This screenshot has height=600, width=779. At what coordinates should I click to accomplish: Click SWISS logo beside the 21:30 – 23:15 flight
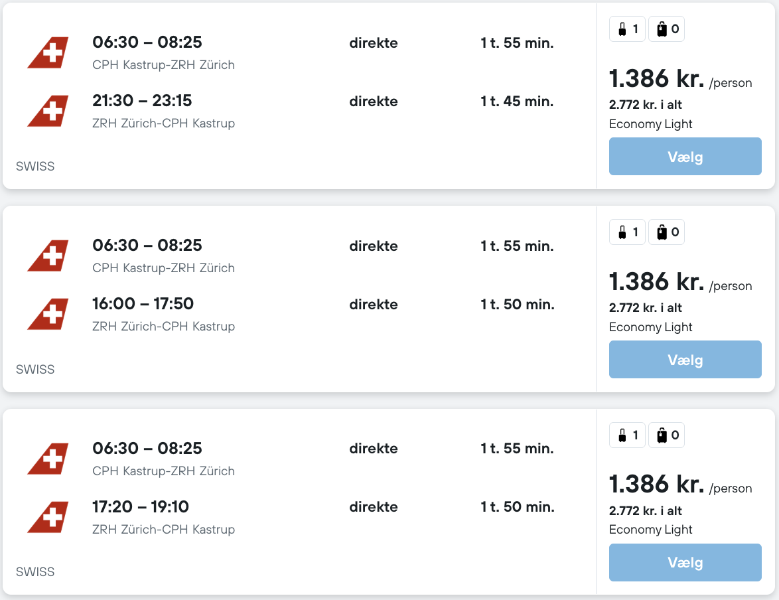(48, 112)
